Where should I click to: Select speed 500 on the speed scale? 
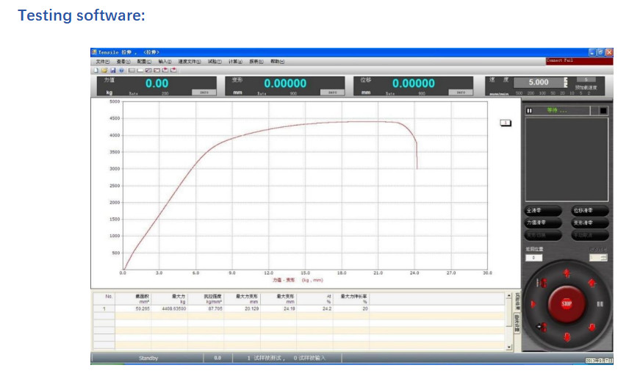(519, 93)
